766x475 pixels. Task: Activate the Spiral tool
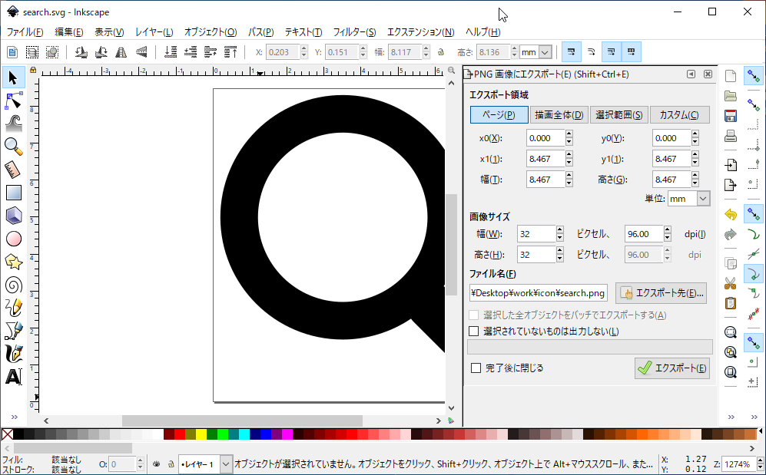pos(13,285)
